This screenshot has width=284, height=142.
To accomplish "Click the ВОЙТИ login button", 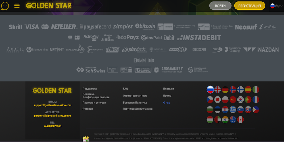I will pyautogui.click(x=220, y=6).
